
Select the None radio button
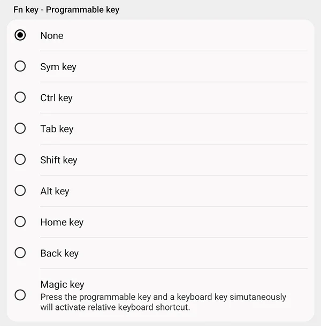[20, 35]
